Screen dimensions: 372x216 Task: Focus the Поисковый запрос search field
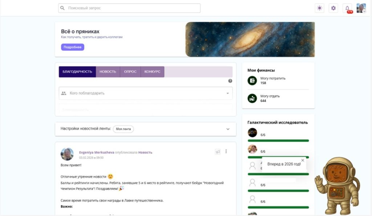coord(129,8)
